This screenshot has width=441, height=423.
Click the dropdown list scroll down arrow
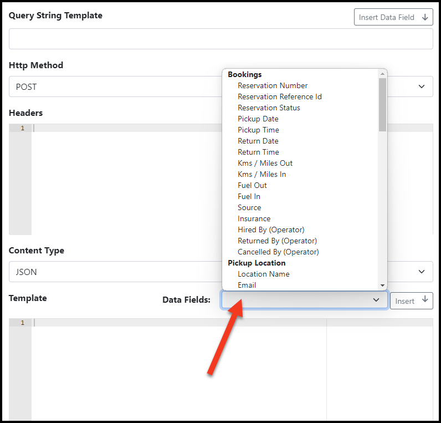[382, 286]
